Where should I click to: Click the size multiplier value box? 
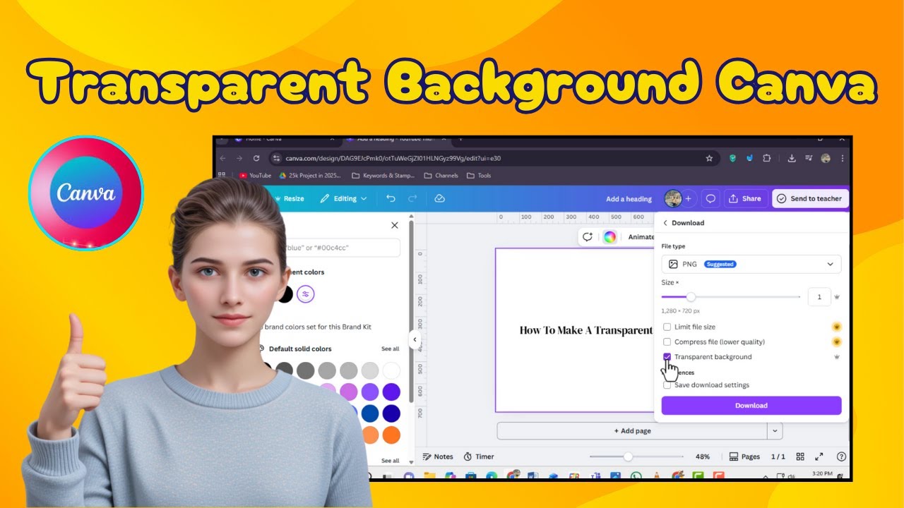pyautogui.click(x=819, y=297)
